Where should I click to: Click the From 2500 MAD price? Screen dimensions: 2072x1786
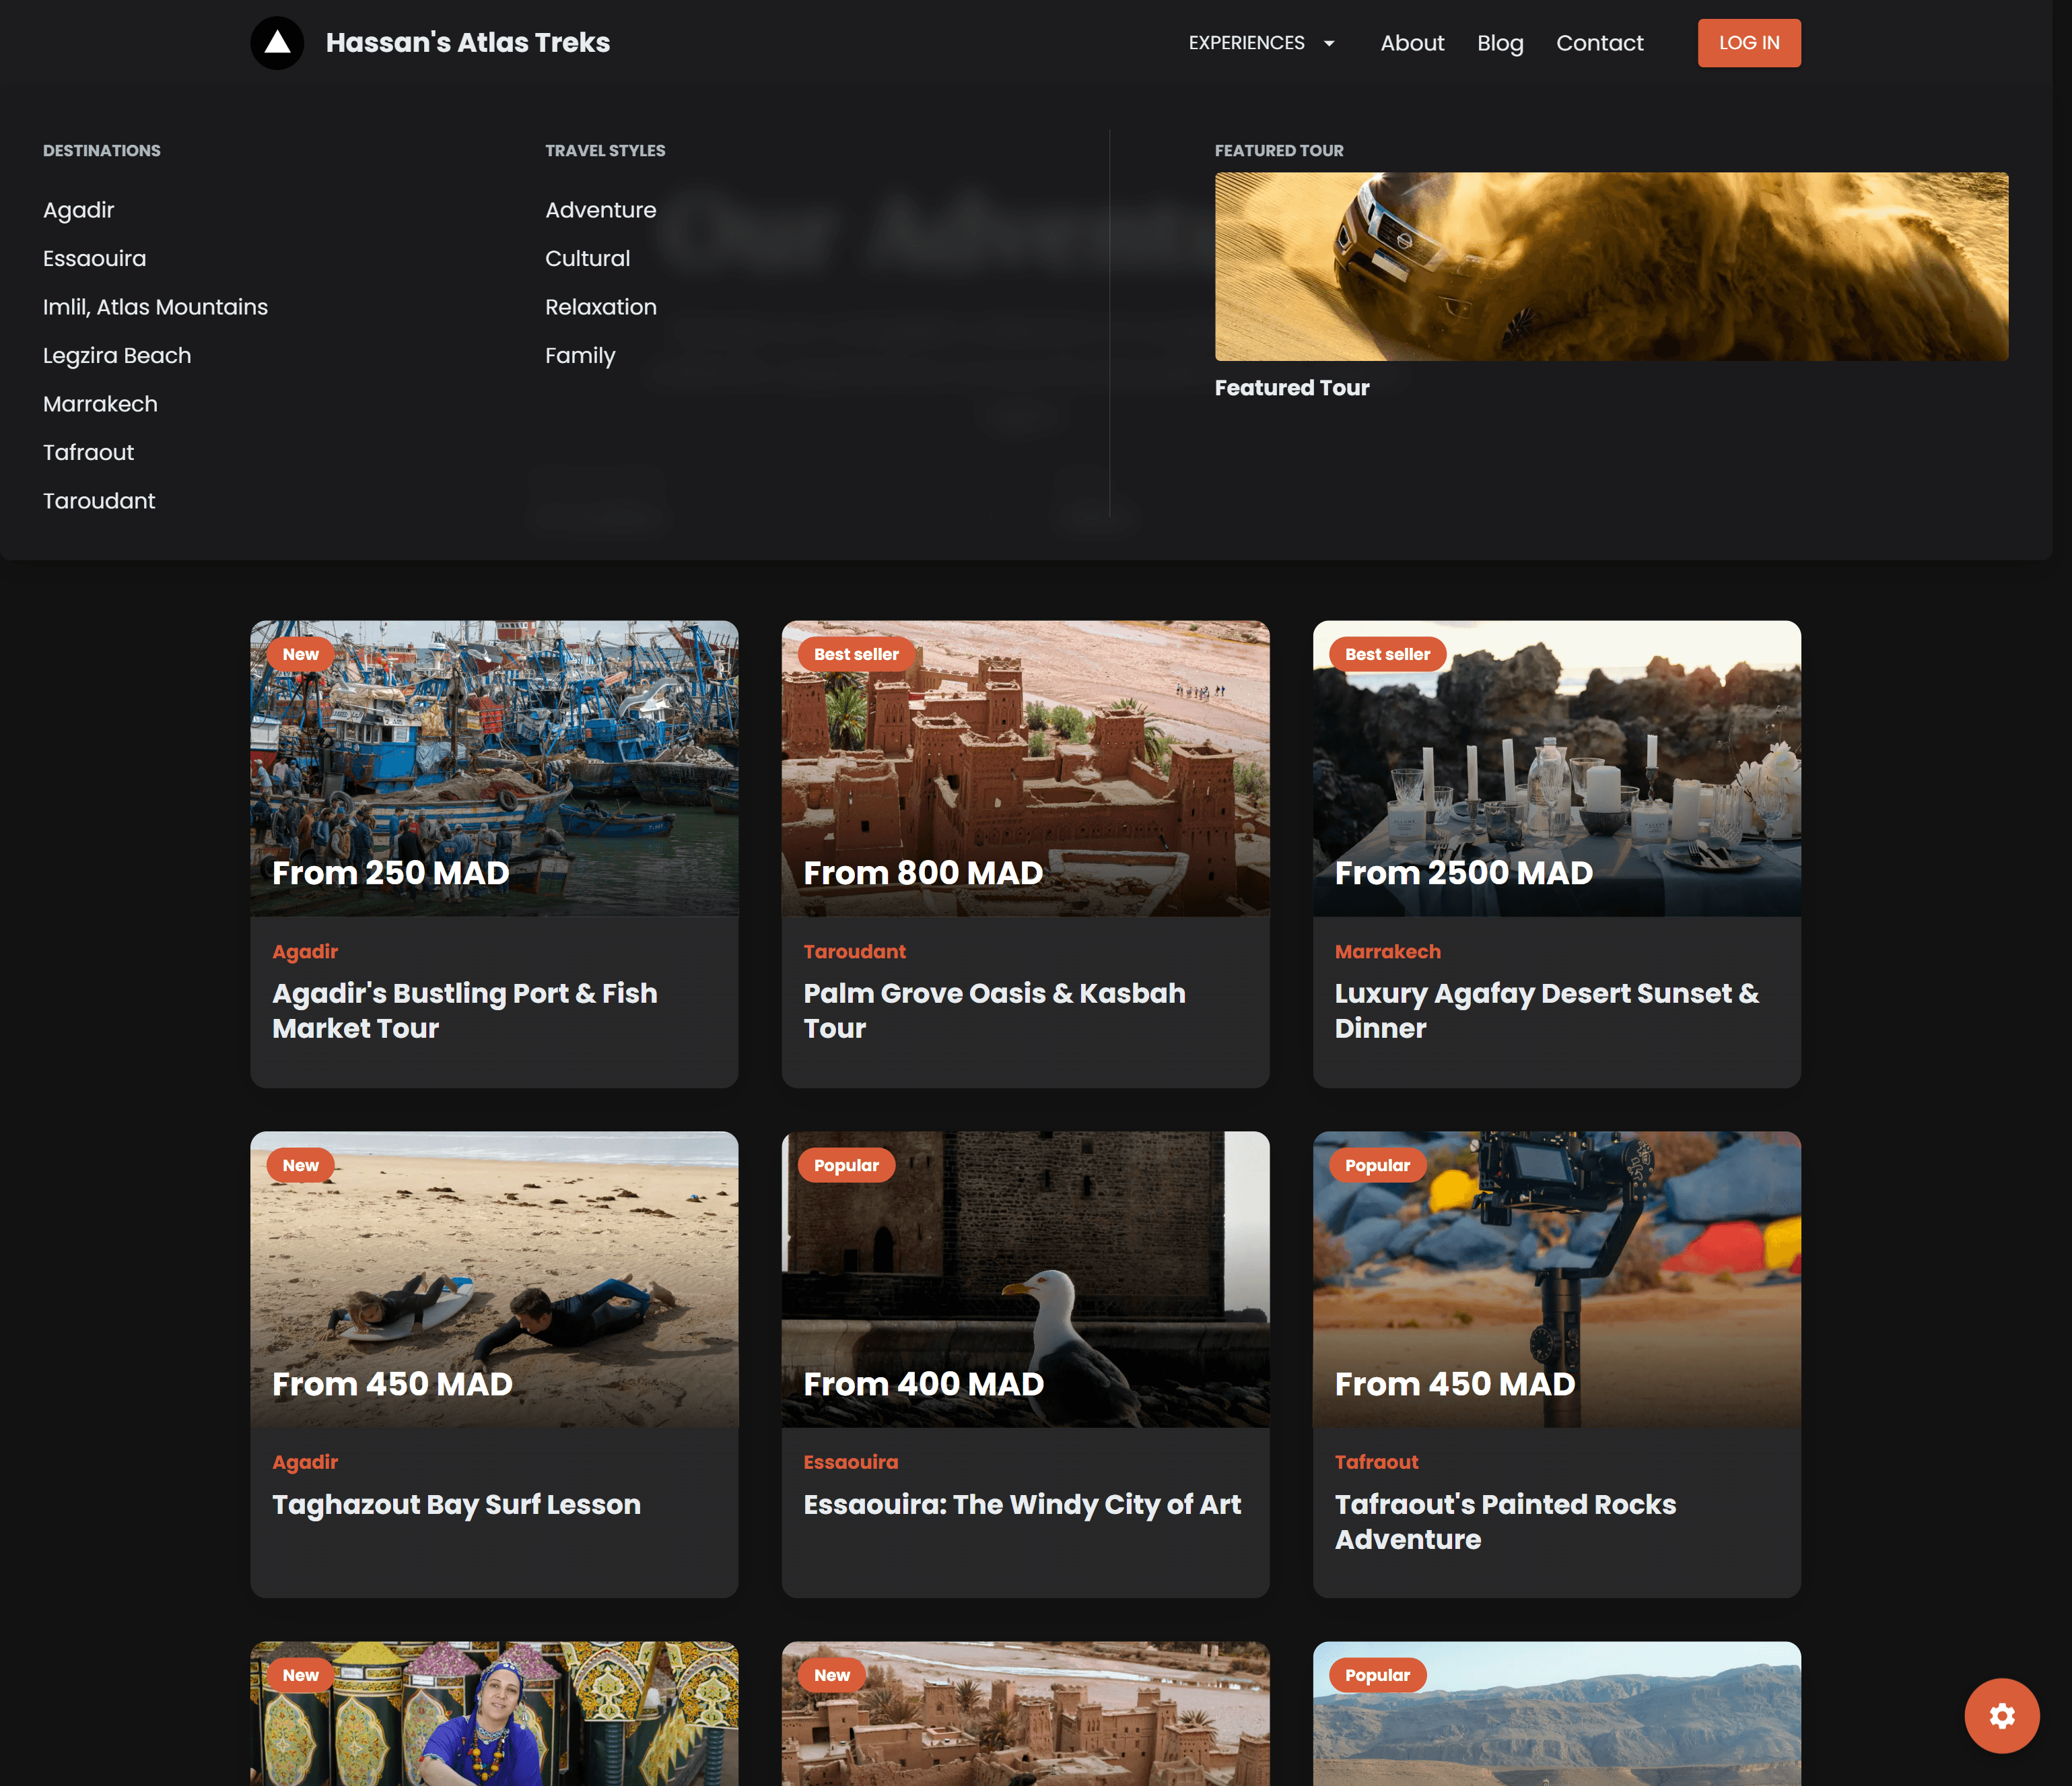coord(1463,873)
